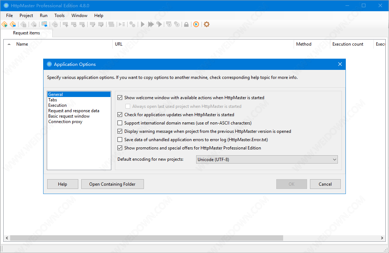Toggle Display warning message for previous version

pyautogui.click(x=120, y=131)
